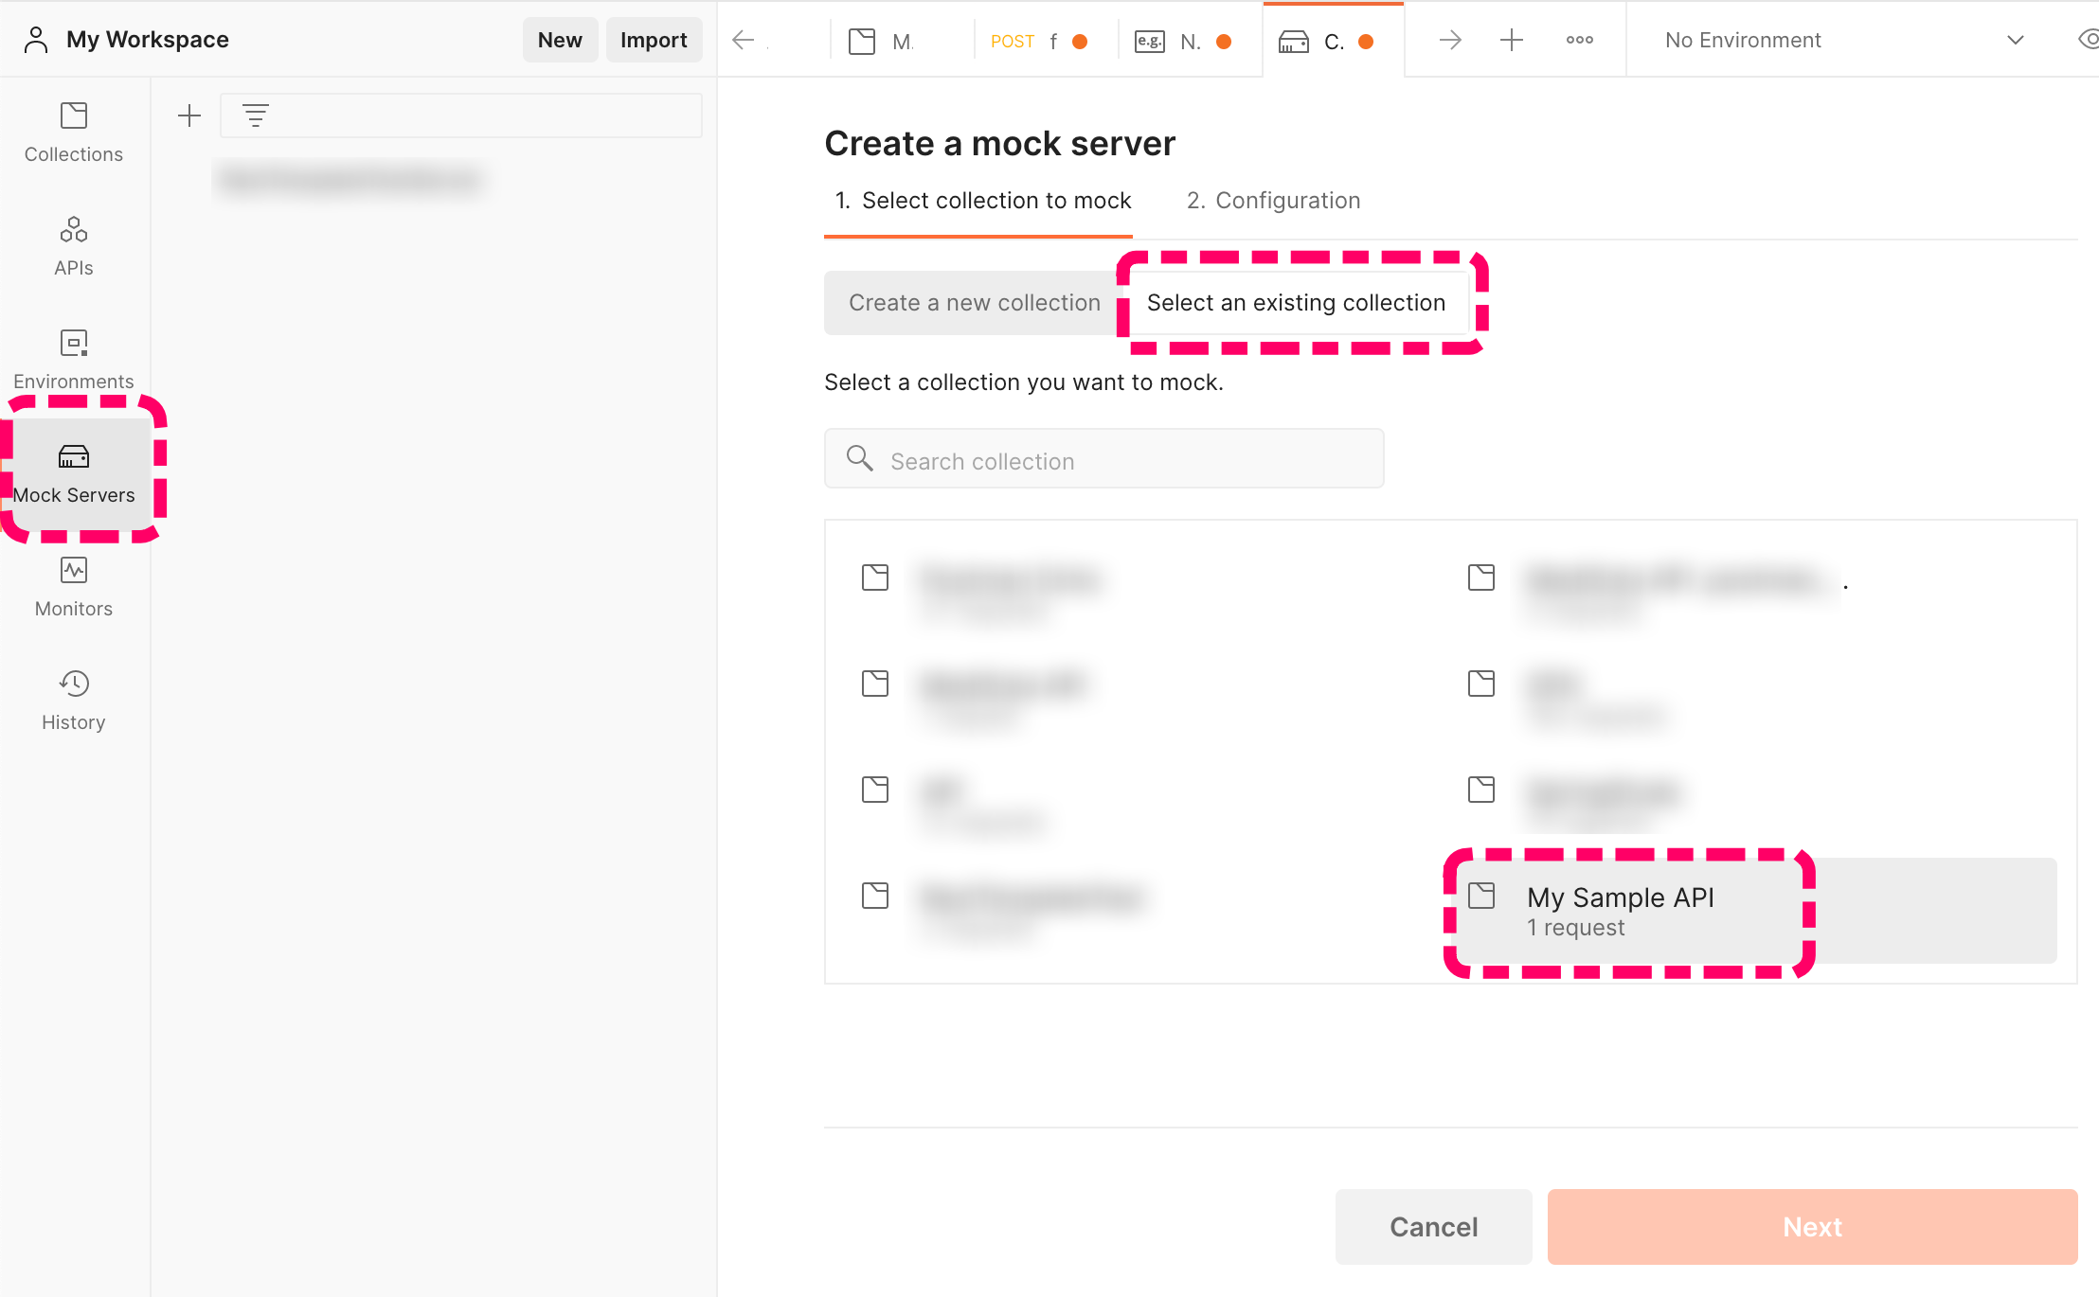This screenshot has height=1297, width=2099.
Task: Click the filter icon in sidebar search
Action: pos(256,115)
